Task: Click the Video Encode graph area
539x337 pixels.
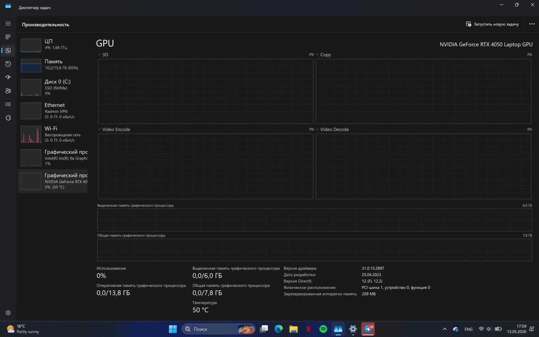Action: [205, 166]
